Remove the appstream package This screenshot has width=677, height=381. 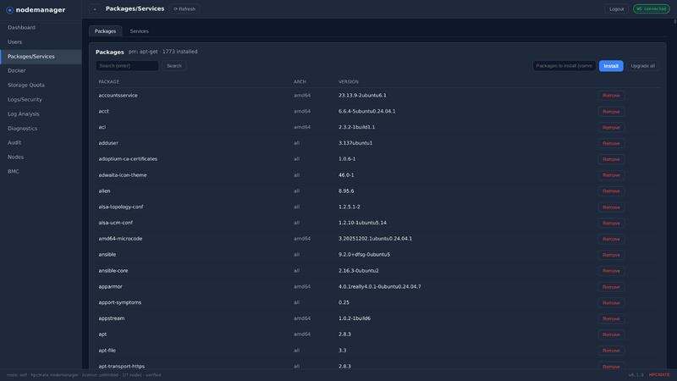pos(611,319)
